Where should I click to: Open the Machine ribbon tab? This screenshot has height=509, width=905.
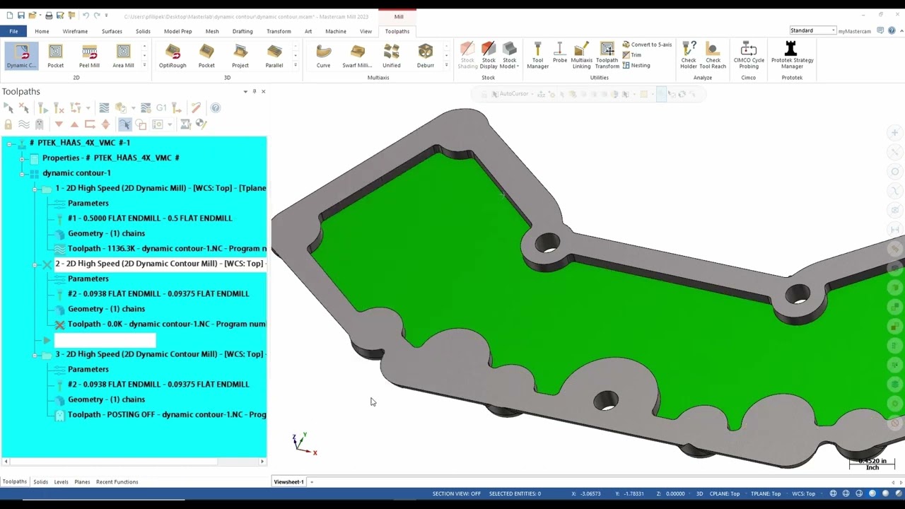[336, 31]
